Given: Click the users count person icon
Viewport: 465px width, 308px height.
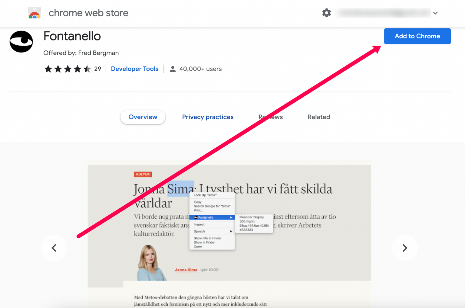Looking at the screenshot, I should click(x=173, y=69).
